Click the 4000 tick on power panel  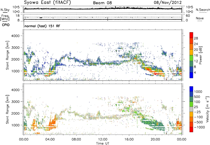[x=15, y=36]
